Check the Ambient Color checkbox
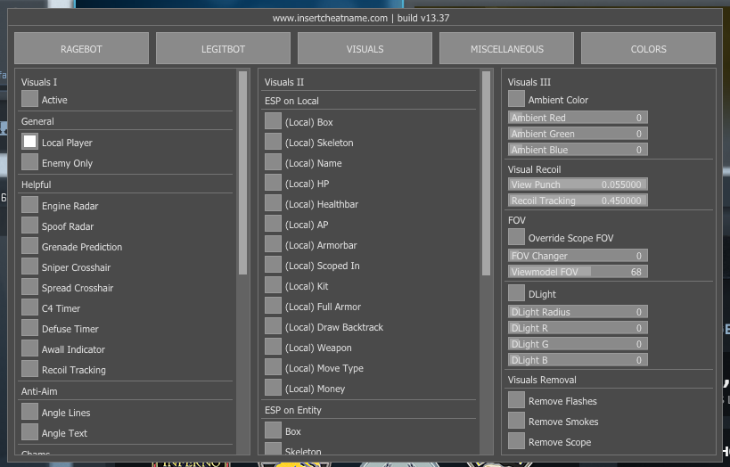The width and height of the screenshot is (730, 467). click(517, 99)
